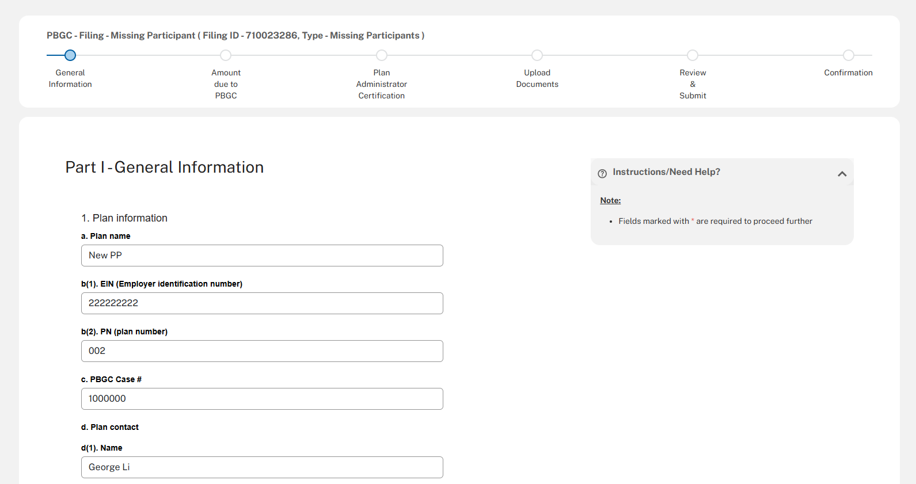Click the Instructions/Need Help? header text

tap(666, 172)
